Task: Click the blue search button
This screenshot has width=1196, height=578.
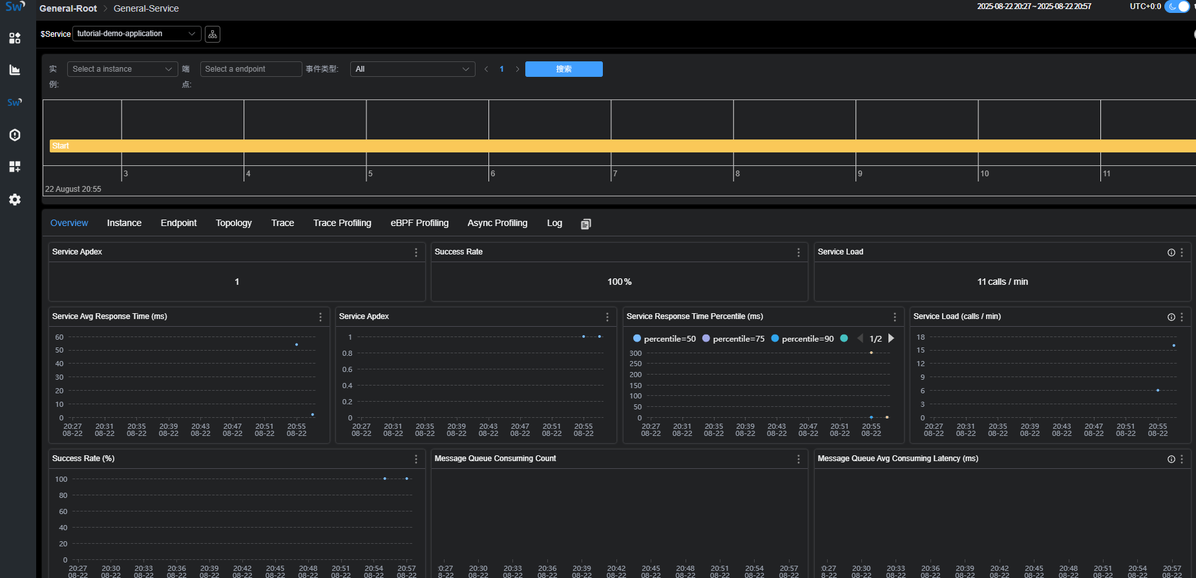Action: coord(563,69)
